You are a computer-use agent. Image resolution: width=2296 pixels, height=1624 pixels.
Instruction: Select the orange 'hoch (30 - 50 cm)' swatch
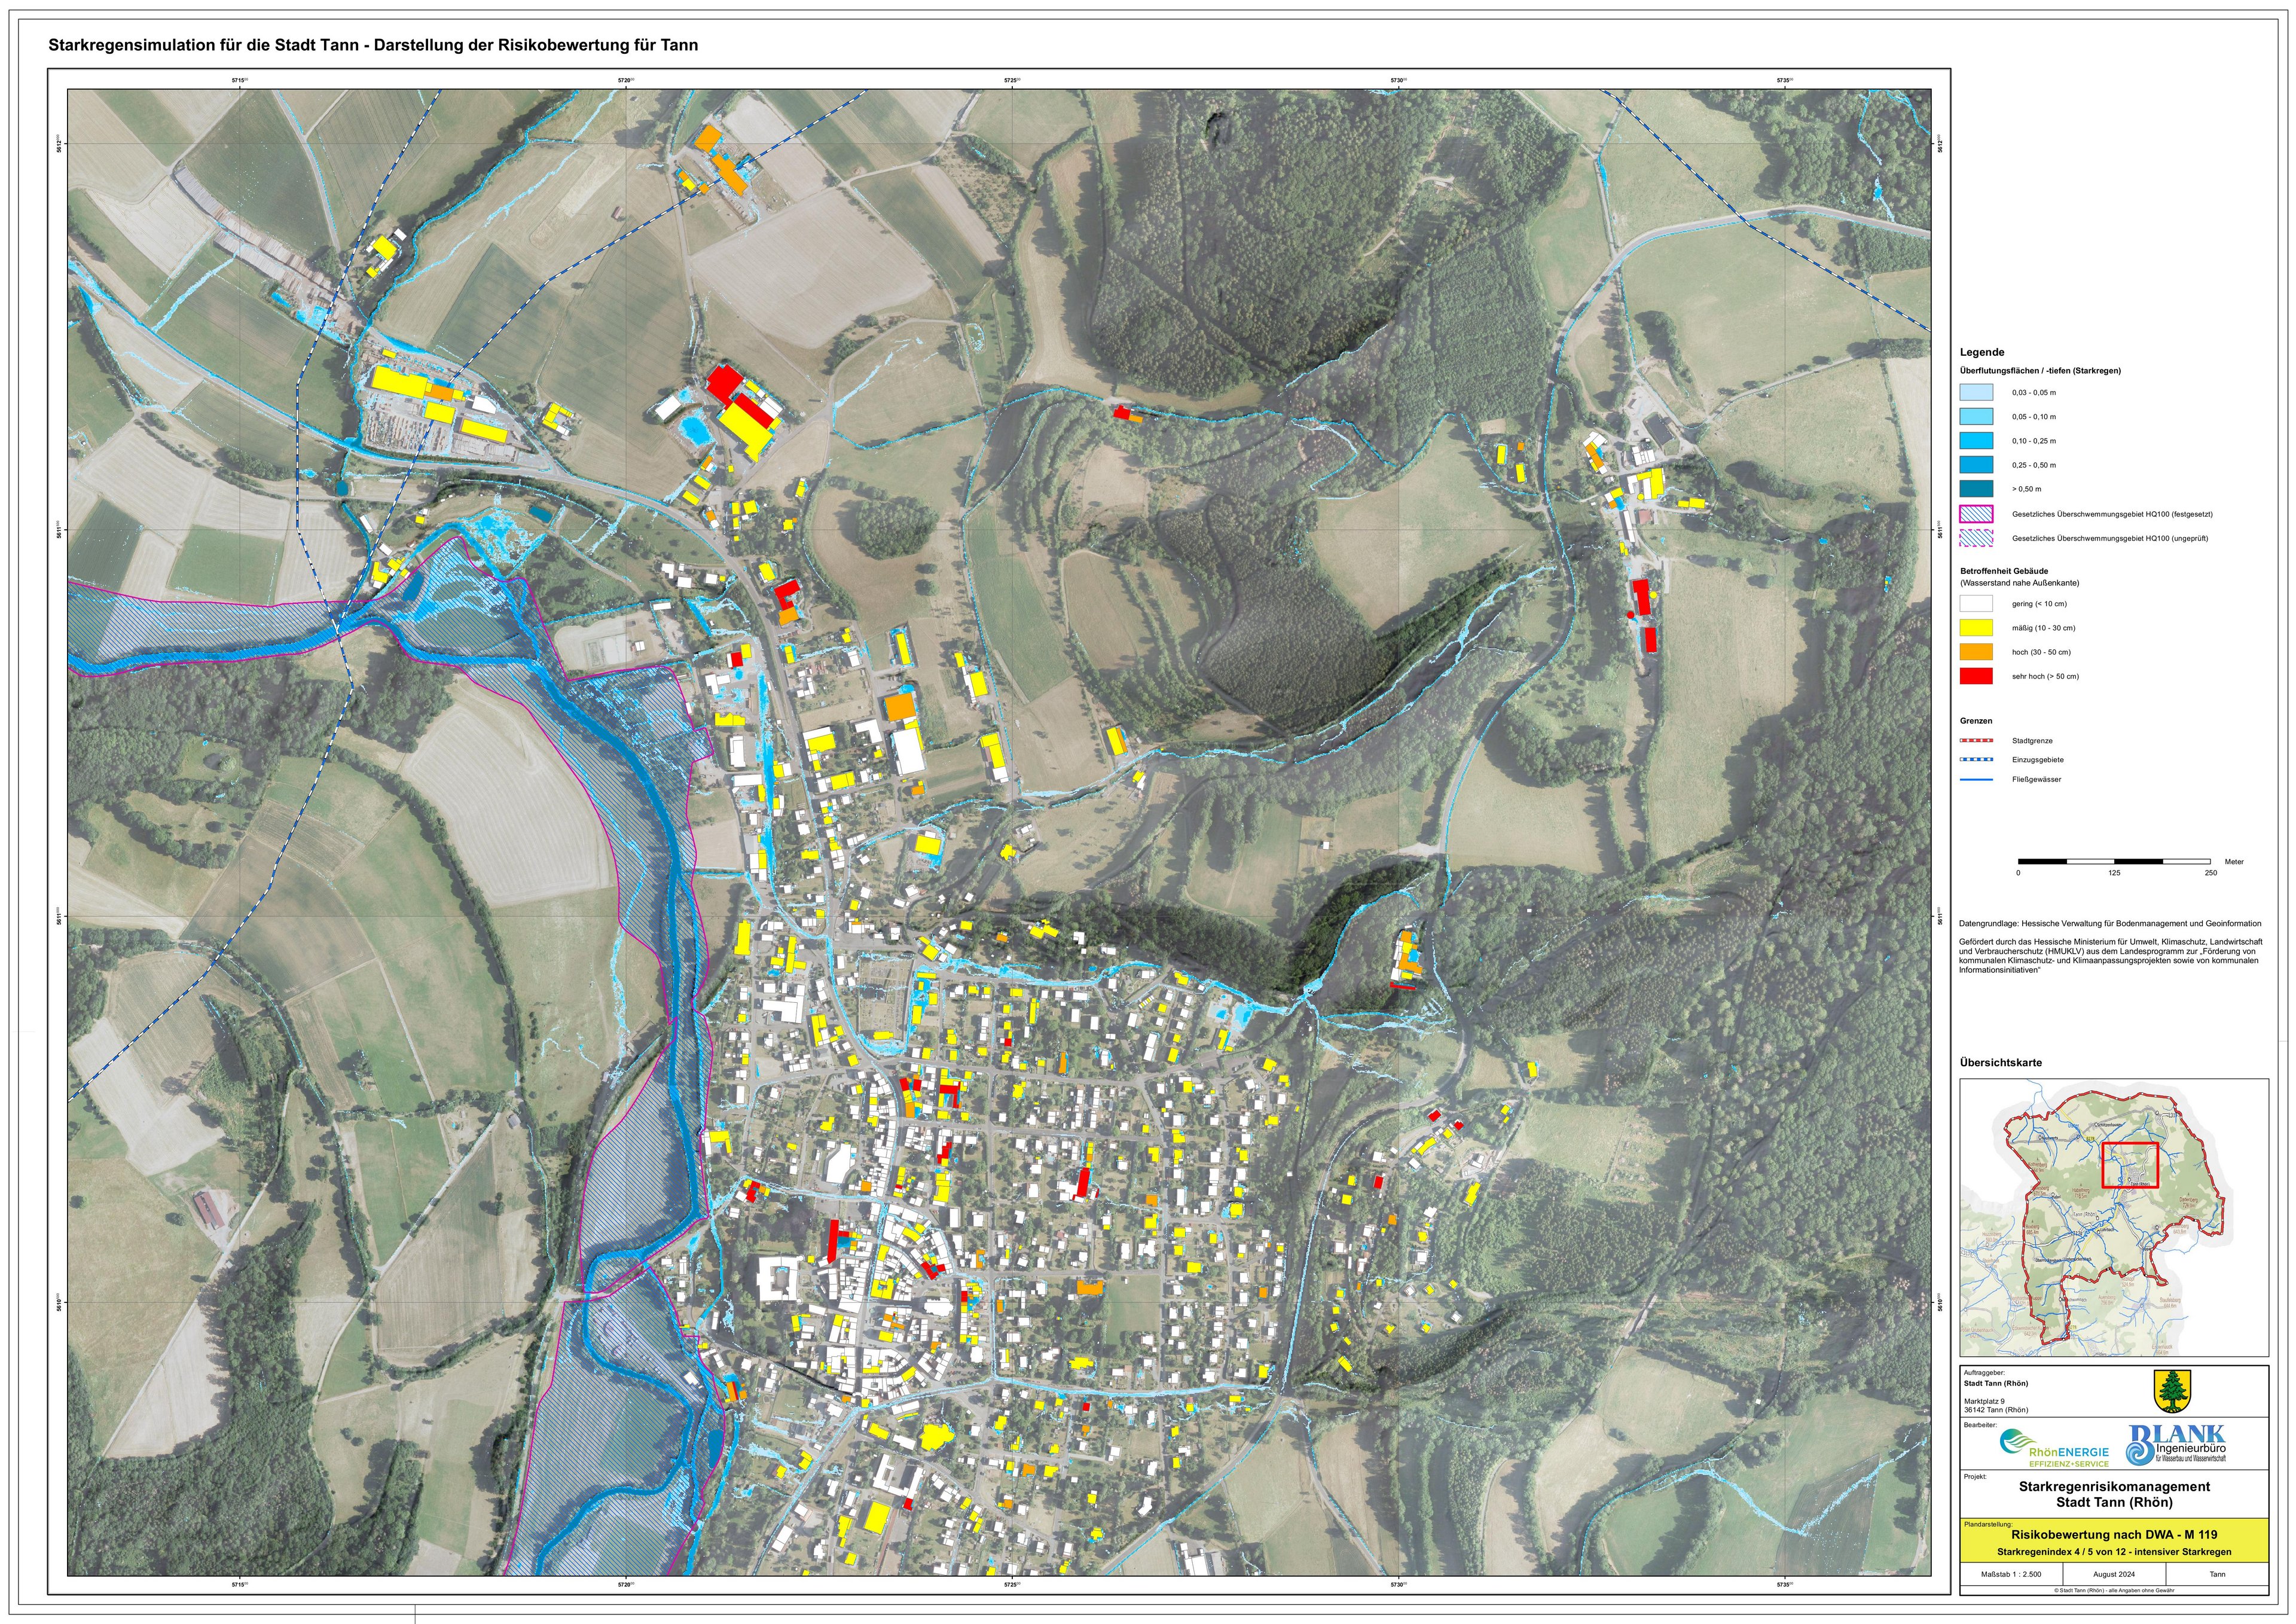[1976, 652]
